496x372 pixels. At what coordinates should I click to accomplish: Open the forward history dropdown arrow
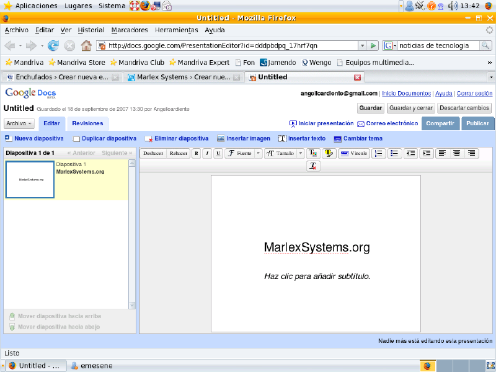42,46
